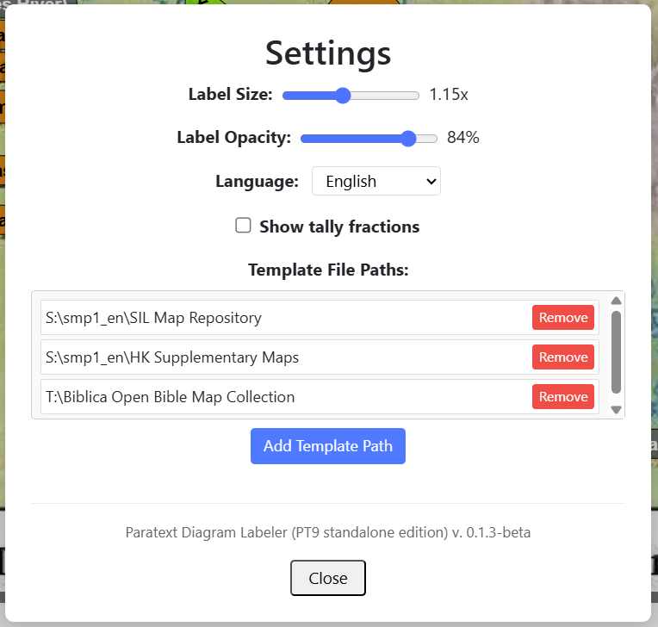Click the Label Opacity slider handle

[408, 138]
